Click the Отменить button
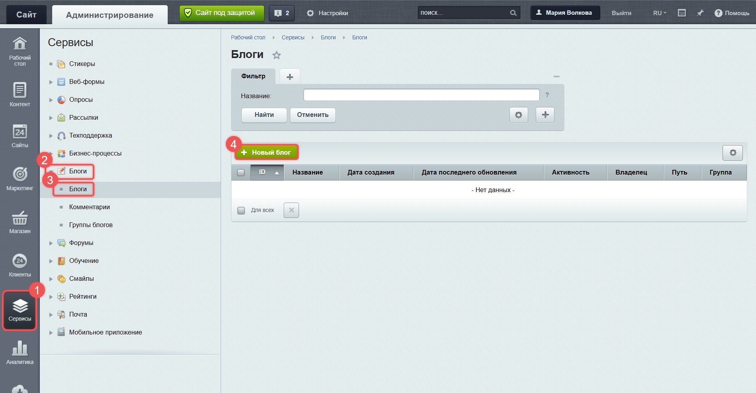Viewport: 756px width, 393px height. 313,115
